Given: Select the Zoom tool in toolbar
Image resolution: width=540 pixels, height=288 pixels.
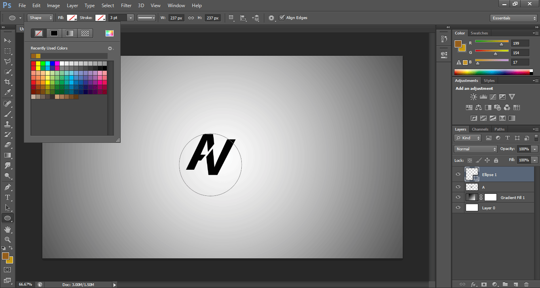Looking at the screenshot, I should tap(8, 239).
